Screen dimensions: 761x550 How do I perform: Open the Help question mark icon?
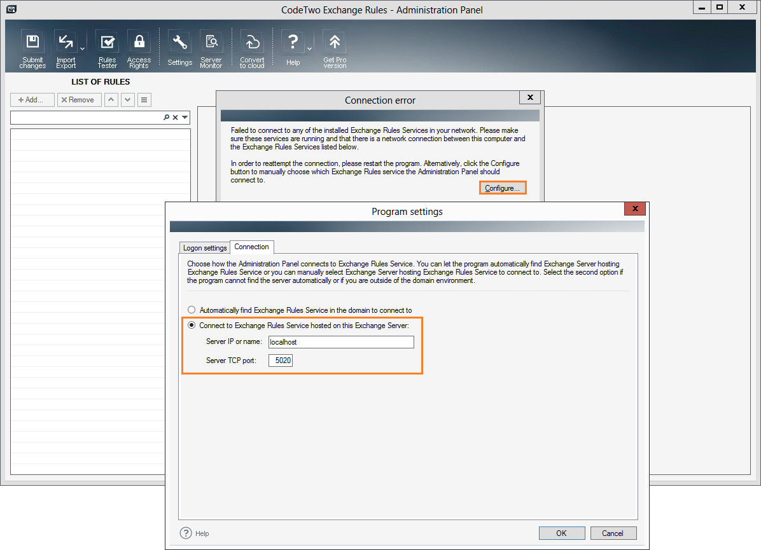[293, 49]
